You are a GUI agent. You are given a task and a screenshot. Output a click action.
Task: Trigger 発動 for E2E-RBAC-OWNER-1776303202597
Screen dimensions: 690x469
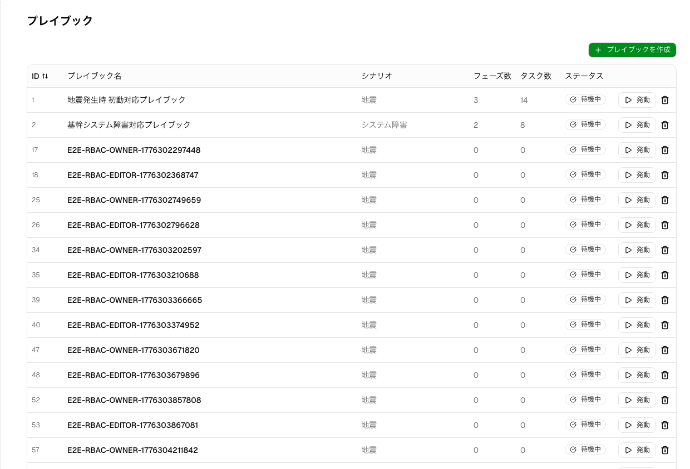(x=637, y=250)
